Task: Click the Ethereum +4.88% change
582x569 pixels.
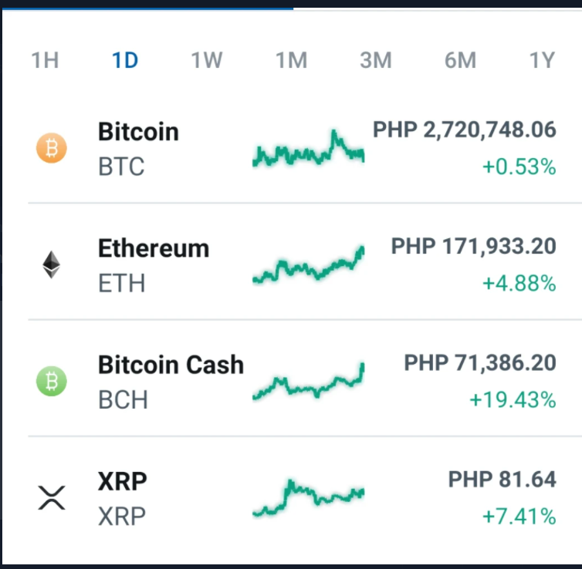Action: click(519, 284)
